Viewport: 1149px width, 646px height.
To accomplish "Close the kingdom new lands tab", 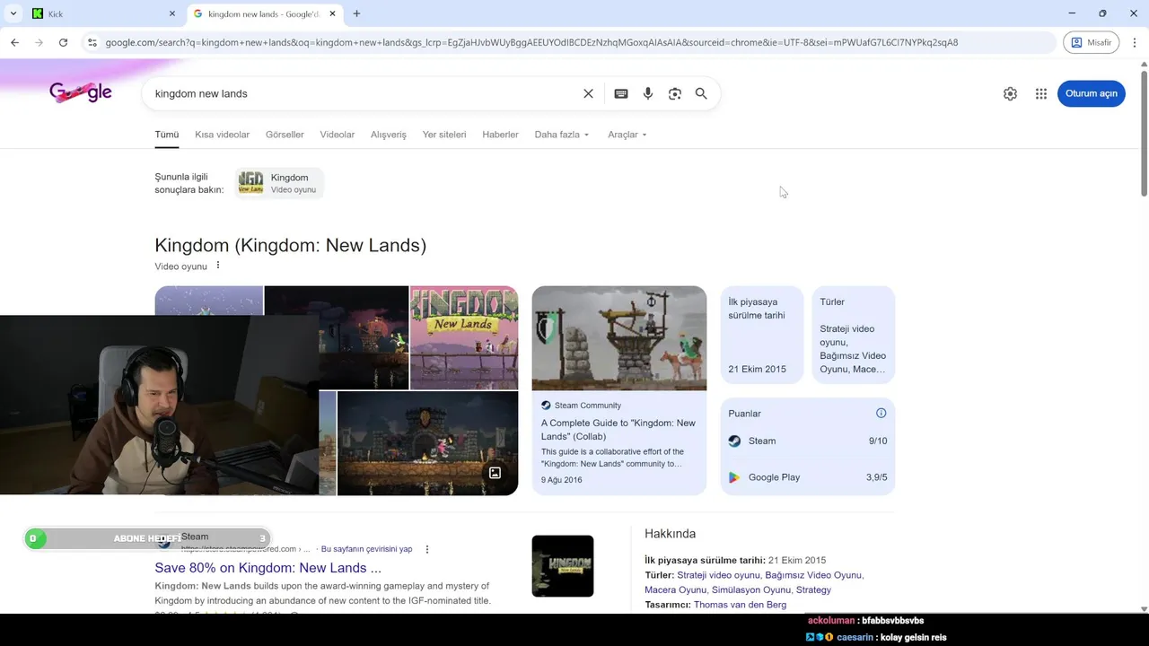I will [x=333, y=13].
